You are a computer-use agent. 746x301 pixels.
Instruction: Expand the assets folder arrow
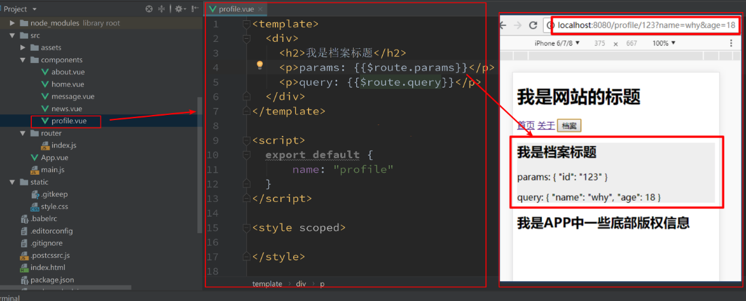tap(23, 48)
